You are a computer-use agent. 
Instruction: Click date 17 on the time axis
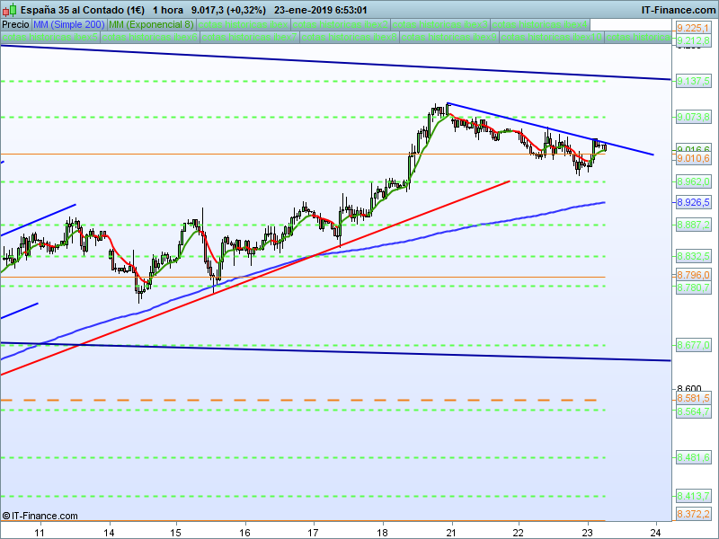click(313, 533)
